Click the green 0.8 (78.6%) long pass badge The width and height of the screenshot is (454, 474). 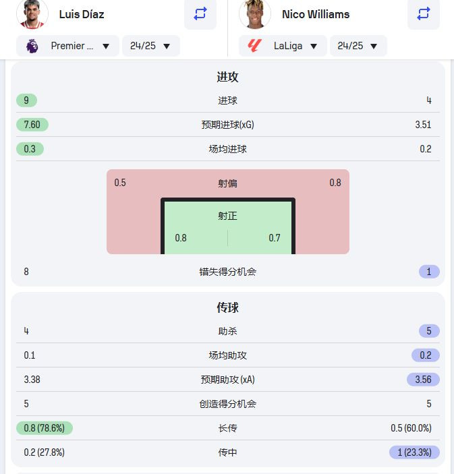coord(45,428)
